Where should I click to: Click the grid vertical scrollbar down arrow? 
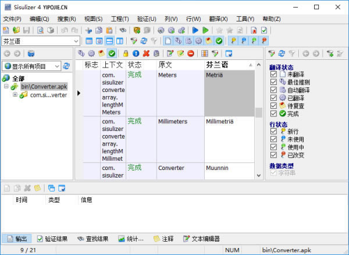pyautogui.click(x=259, y=175)
